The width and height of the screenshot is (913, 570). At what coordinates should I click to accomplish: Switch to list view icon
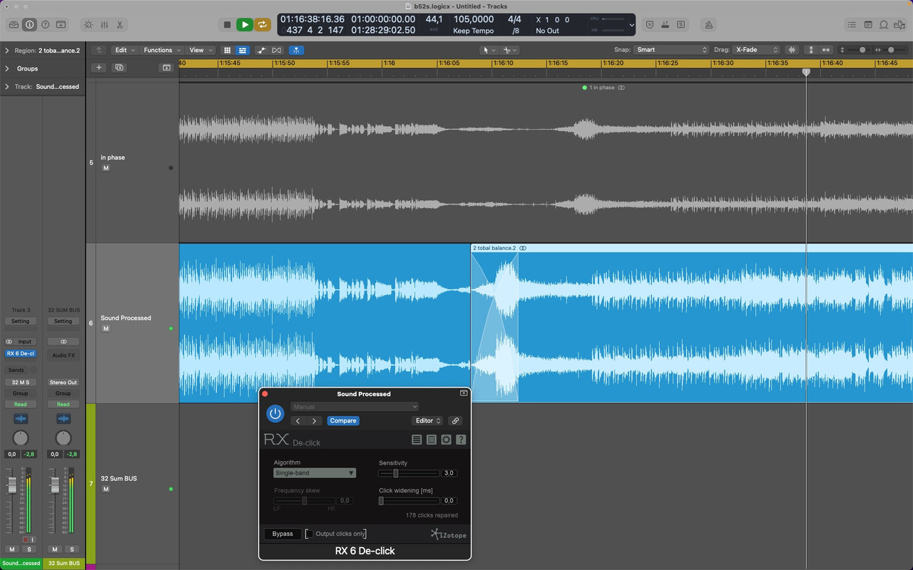243,50
